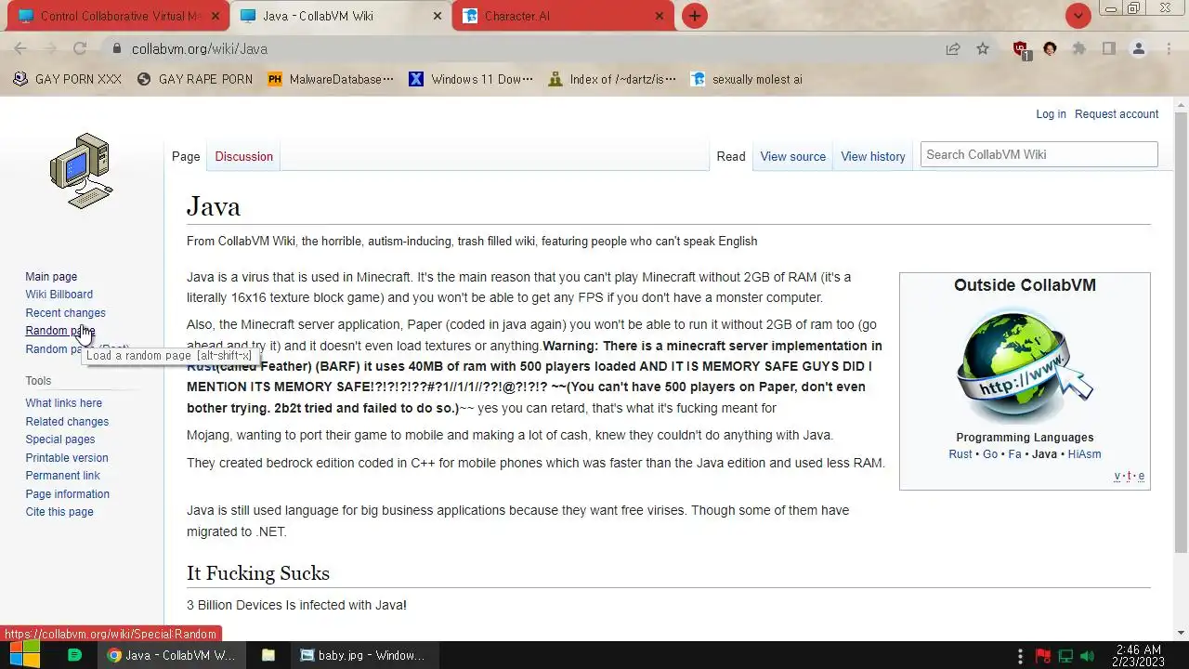
Task: Open the MalwareDatabase bookmark
Action: point(331,79)
